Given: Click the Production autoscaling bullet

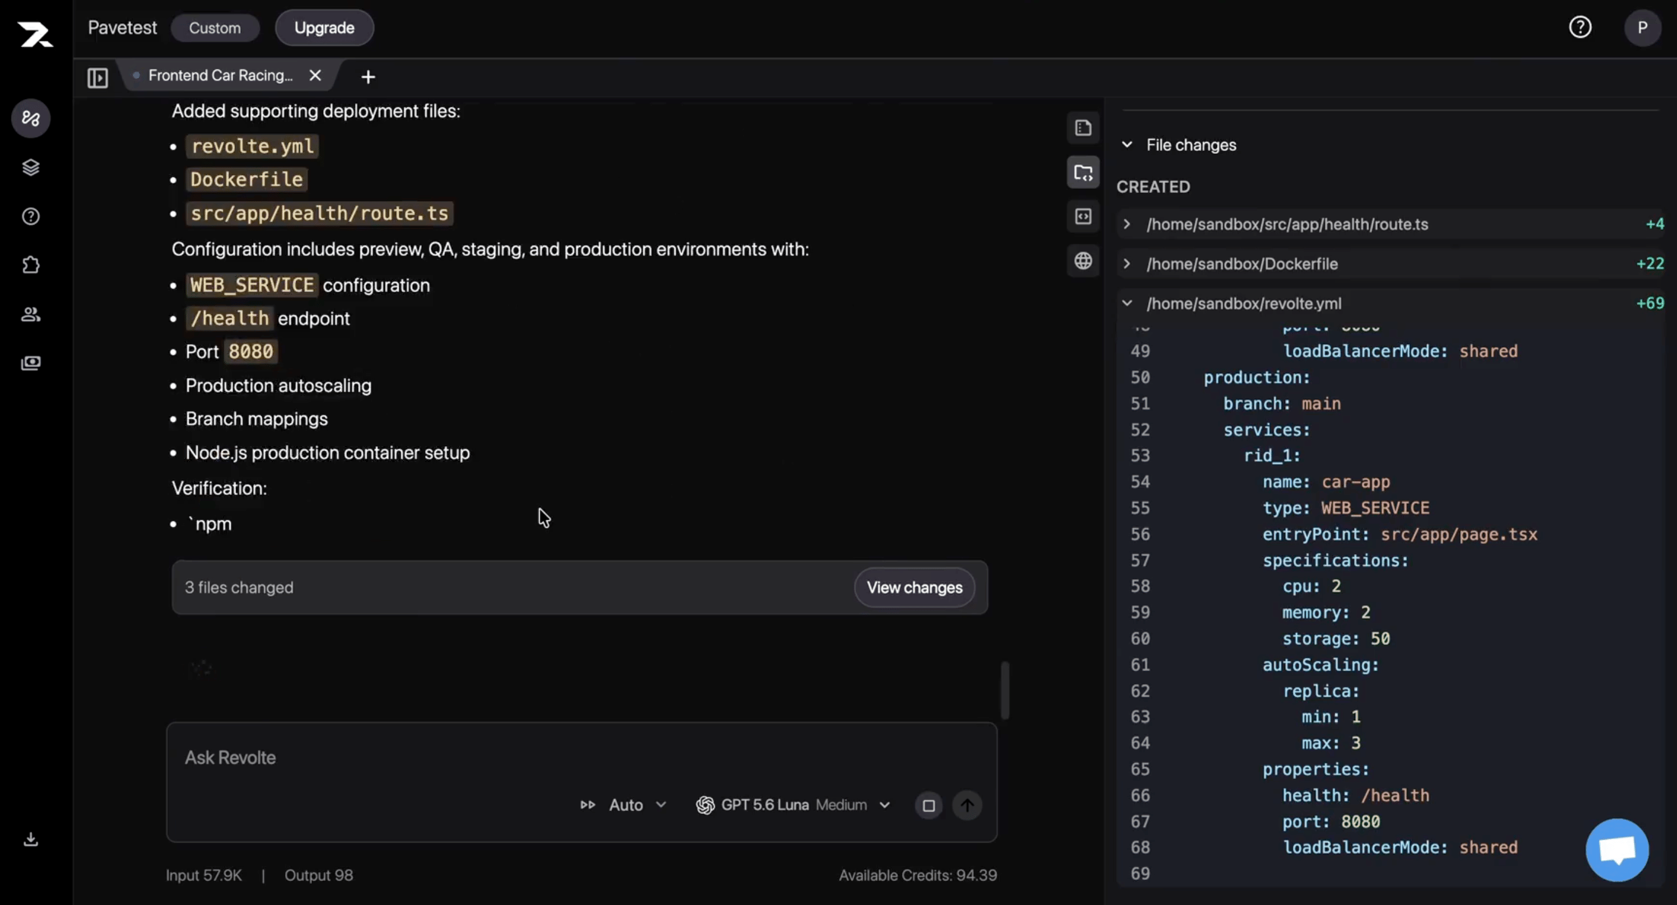Looking at the screenshot, I should click(279, 385).
